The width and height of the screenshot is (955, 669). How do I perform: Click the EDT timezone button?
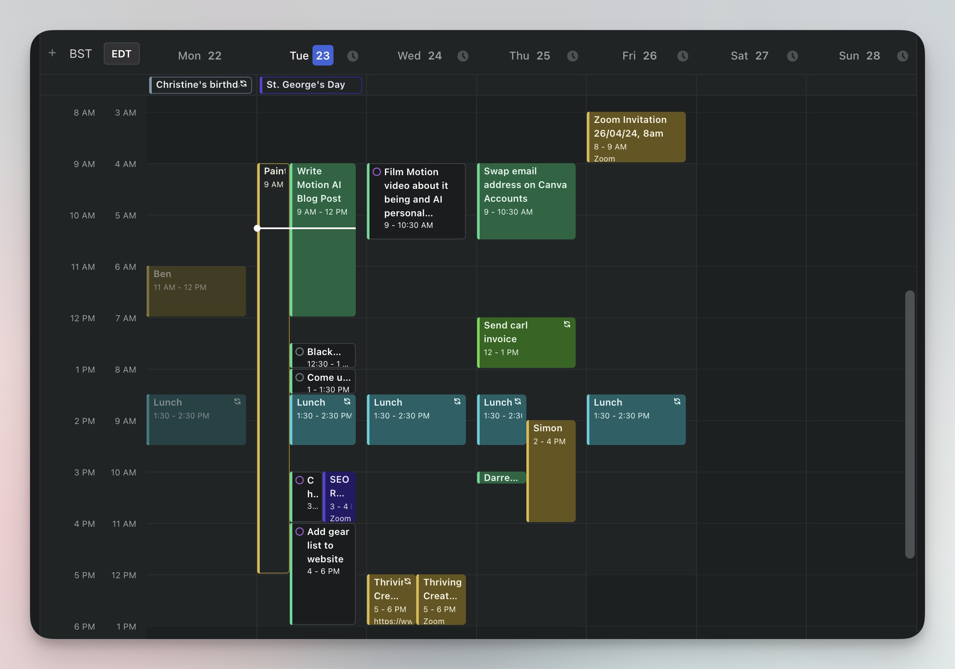point(121,53)
